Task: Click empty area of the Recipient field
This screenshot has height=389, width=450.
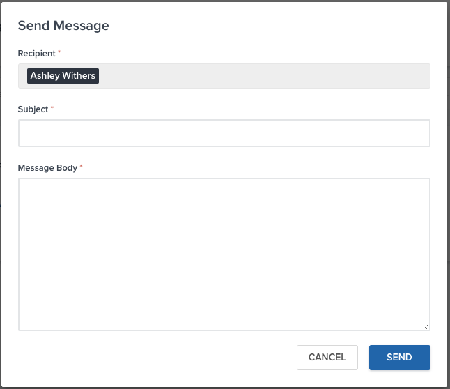Action: [265, 76]
